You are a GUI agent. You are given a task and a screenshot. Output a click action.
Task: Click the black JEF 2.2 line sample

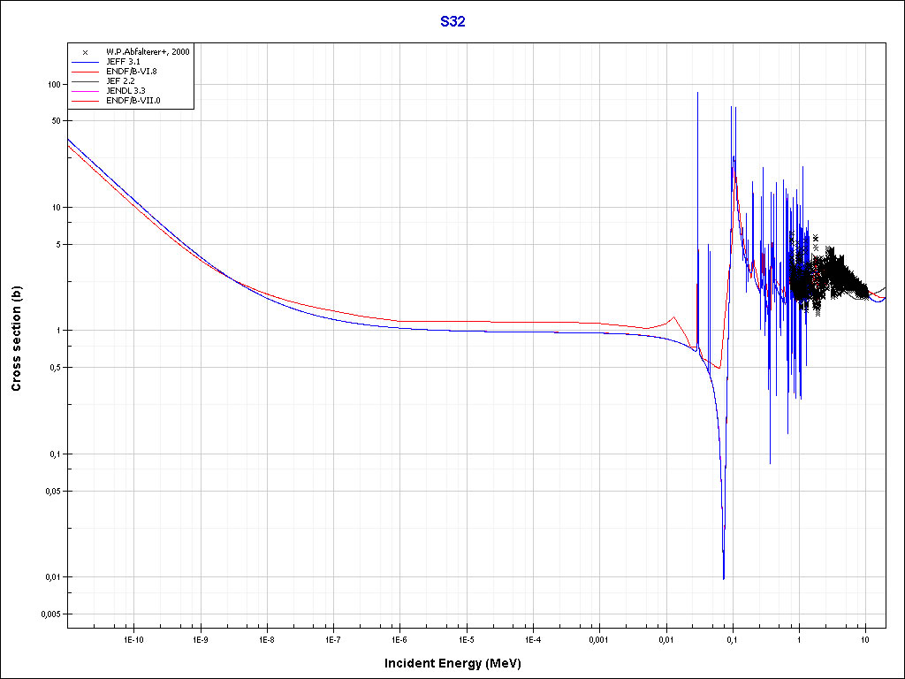tap(85, 81)
